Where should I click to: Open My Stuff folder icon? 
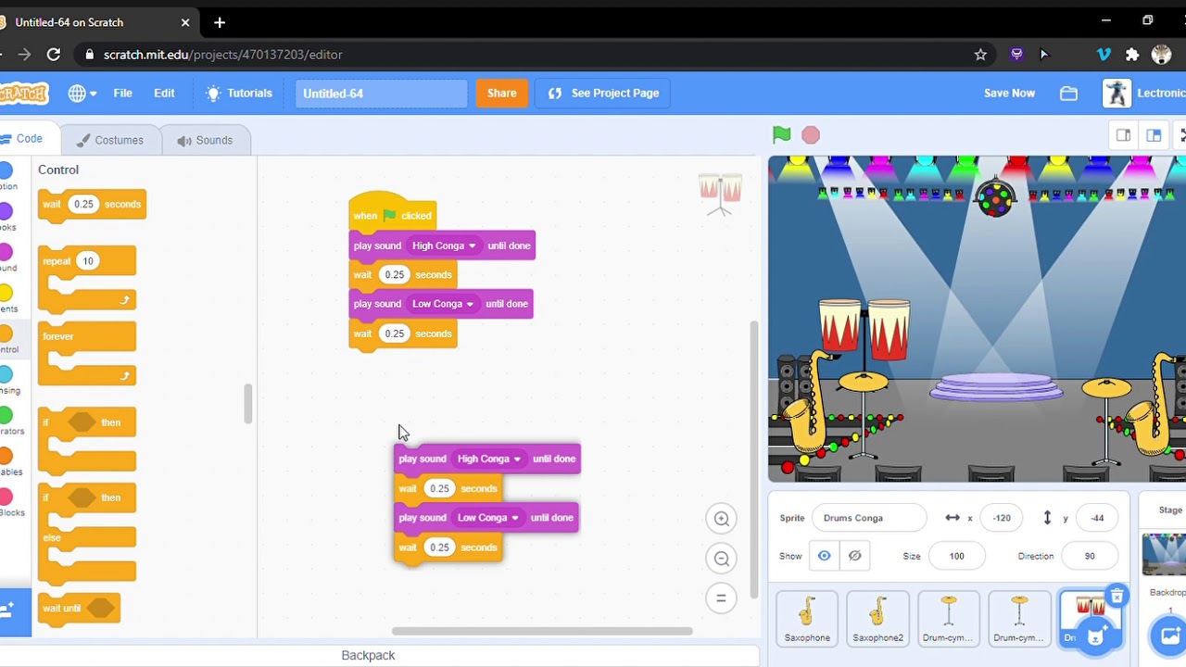point(1068,93)
